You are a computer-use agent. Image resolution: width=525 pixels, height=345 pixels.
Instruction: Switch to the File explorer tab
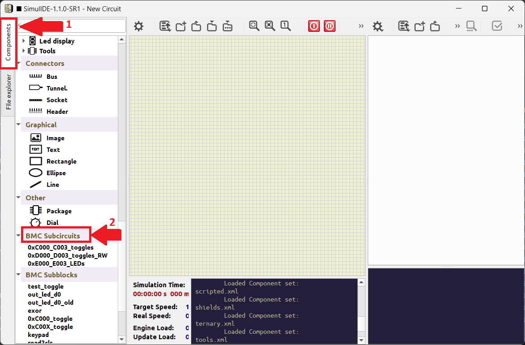click(x=8, y=91)
